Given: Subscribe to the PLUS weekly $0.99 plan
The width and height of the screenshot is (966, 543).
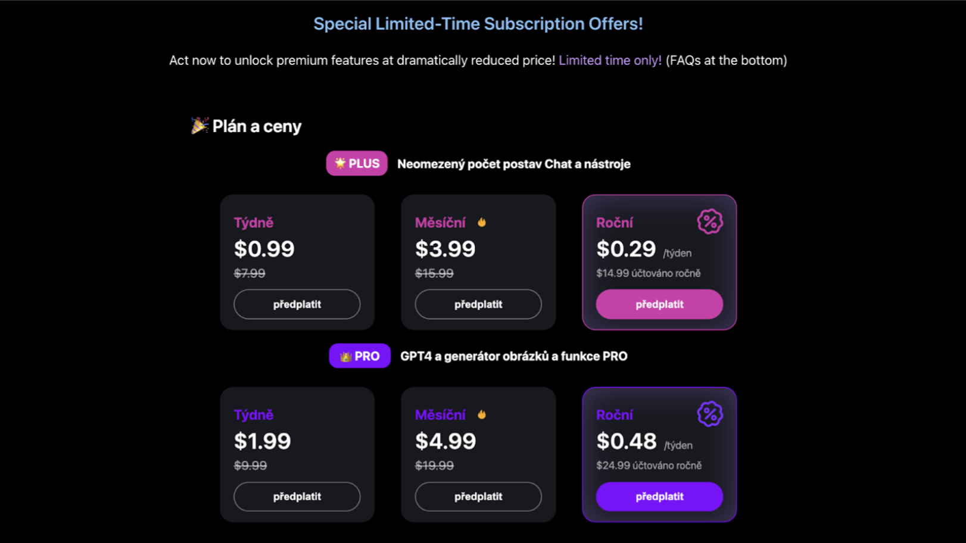Looking at the screenshot, I should (x=297, y=304).
